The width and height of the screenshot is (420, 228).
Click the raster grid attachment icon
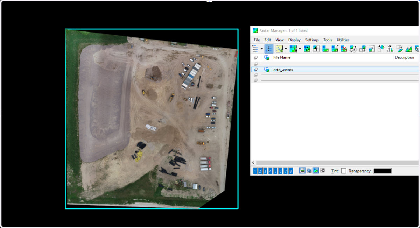point(293,49)
